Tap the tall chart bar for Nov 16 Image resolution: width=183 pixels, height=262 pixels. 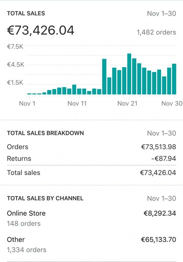(104, 77)
